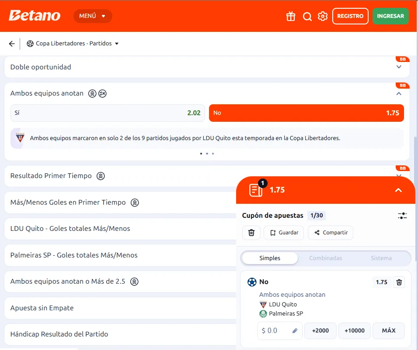The width and height of the screenshot is (418, 350).
Task: Click the MÁX stake button
Action: click(x=389, y=331)
